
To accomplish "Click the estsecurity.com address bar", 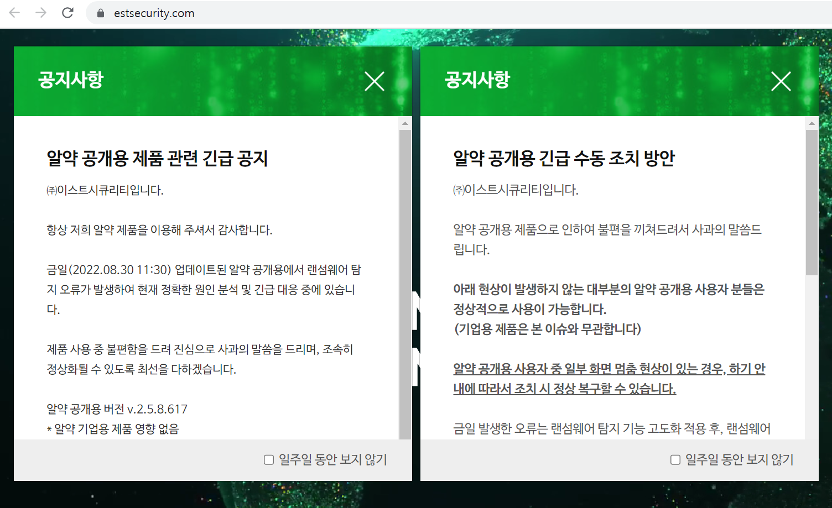I will pyautogui.click(x=459, y=13).
